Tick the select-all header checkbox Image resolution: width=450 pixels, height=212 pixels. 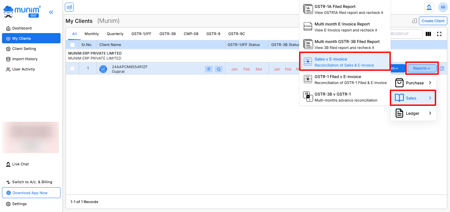coord(72,45)
